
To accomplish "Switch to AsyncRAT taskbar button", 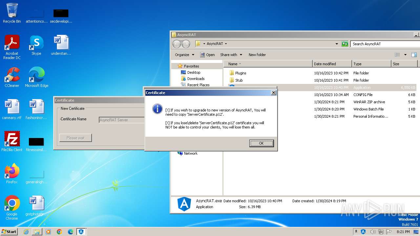I will coord(81,232).
